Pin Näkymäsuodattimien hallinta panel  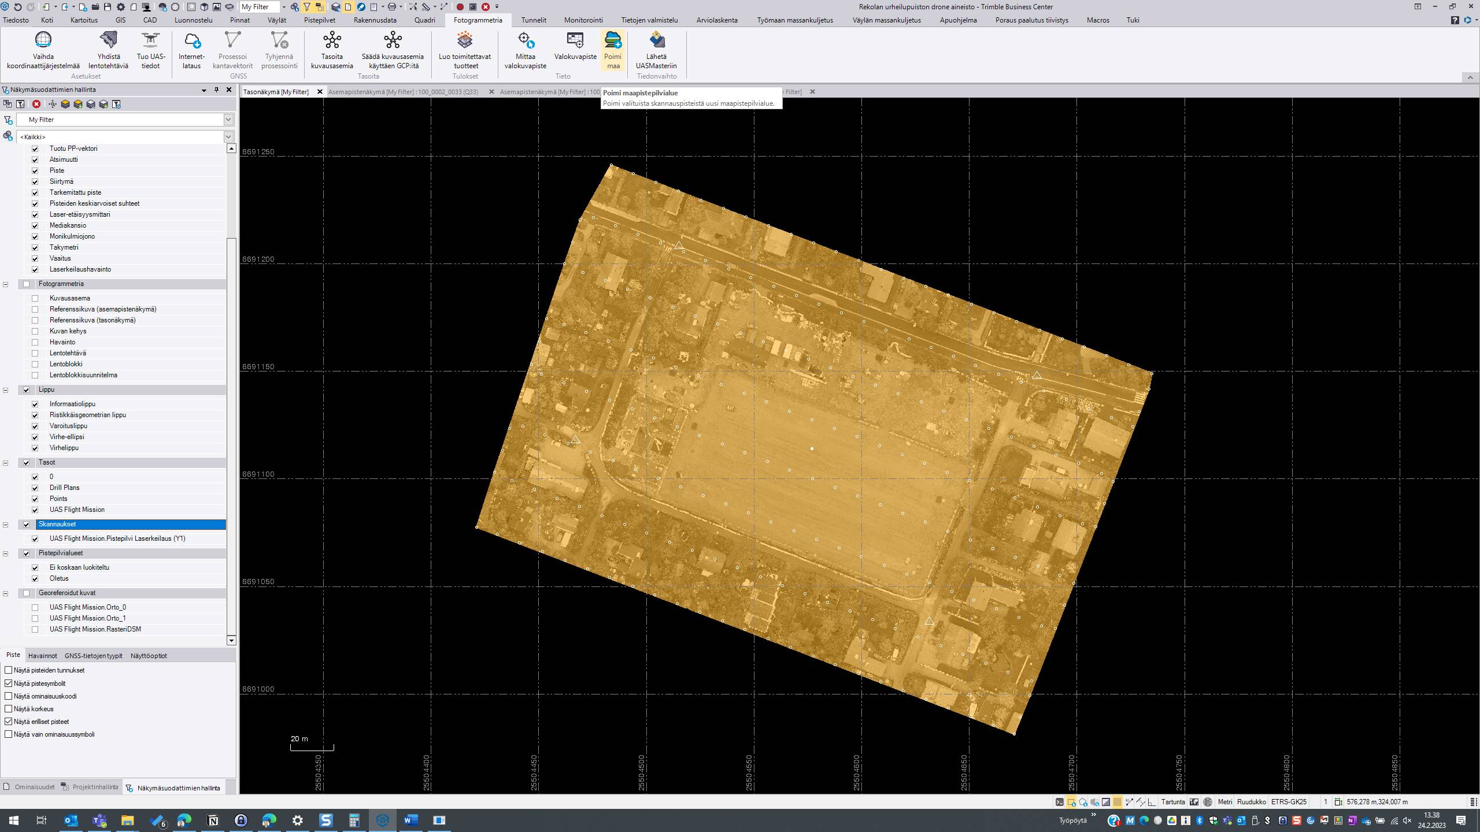point(217,90)
